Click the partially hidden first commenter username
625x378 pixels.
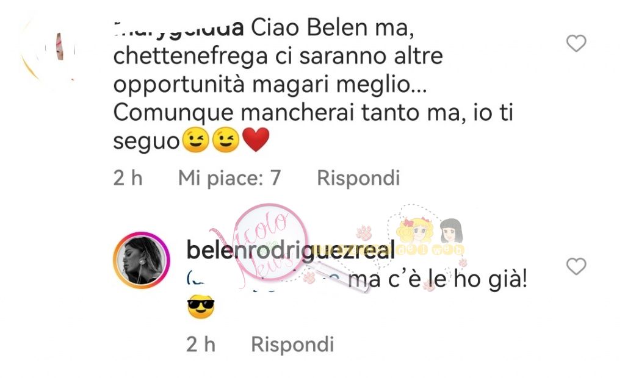click(x=178, y=28)
